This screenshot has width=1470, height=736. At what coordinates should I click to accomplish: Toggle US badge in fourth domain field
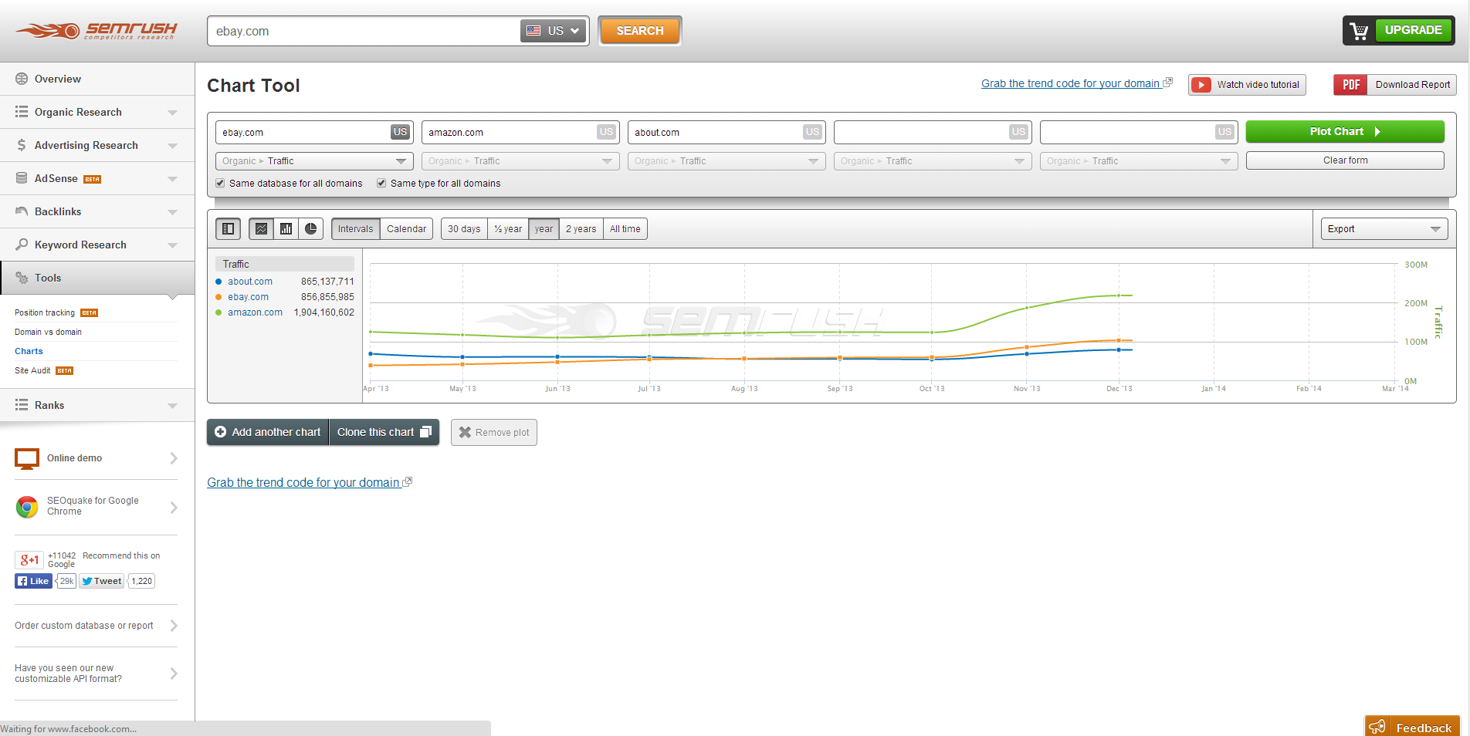coord(1018,132)
